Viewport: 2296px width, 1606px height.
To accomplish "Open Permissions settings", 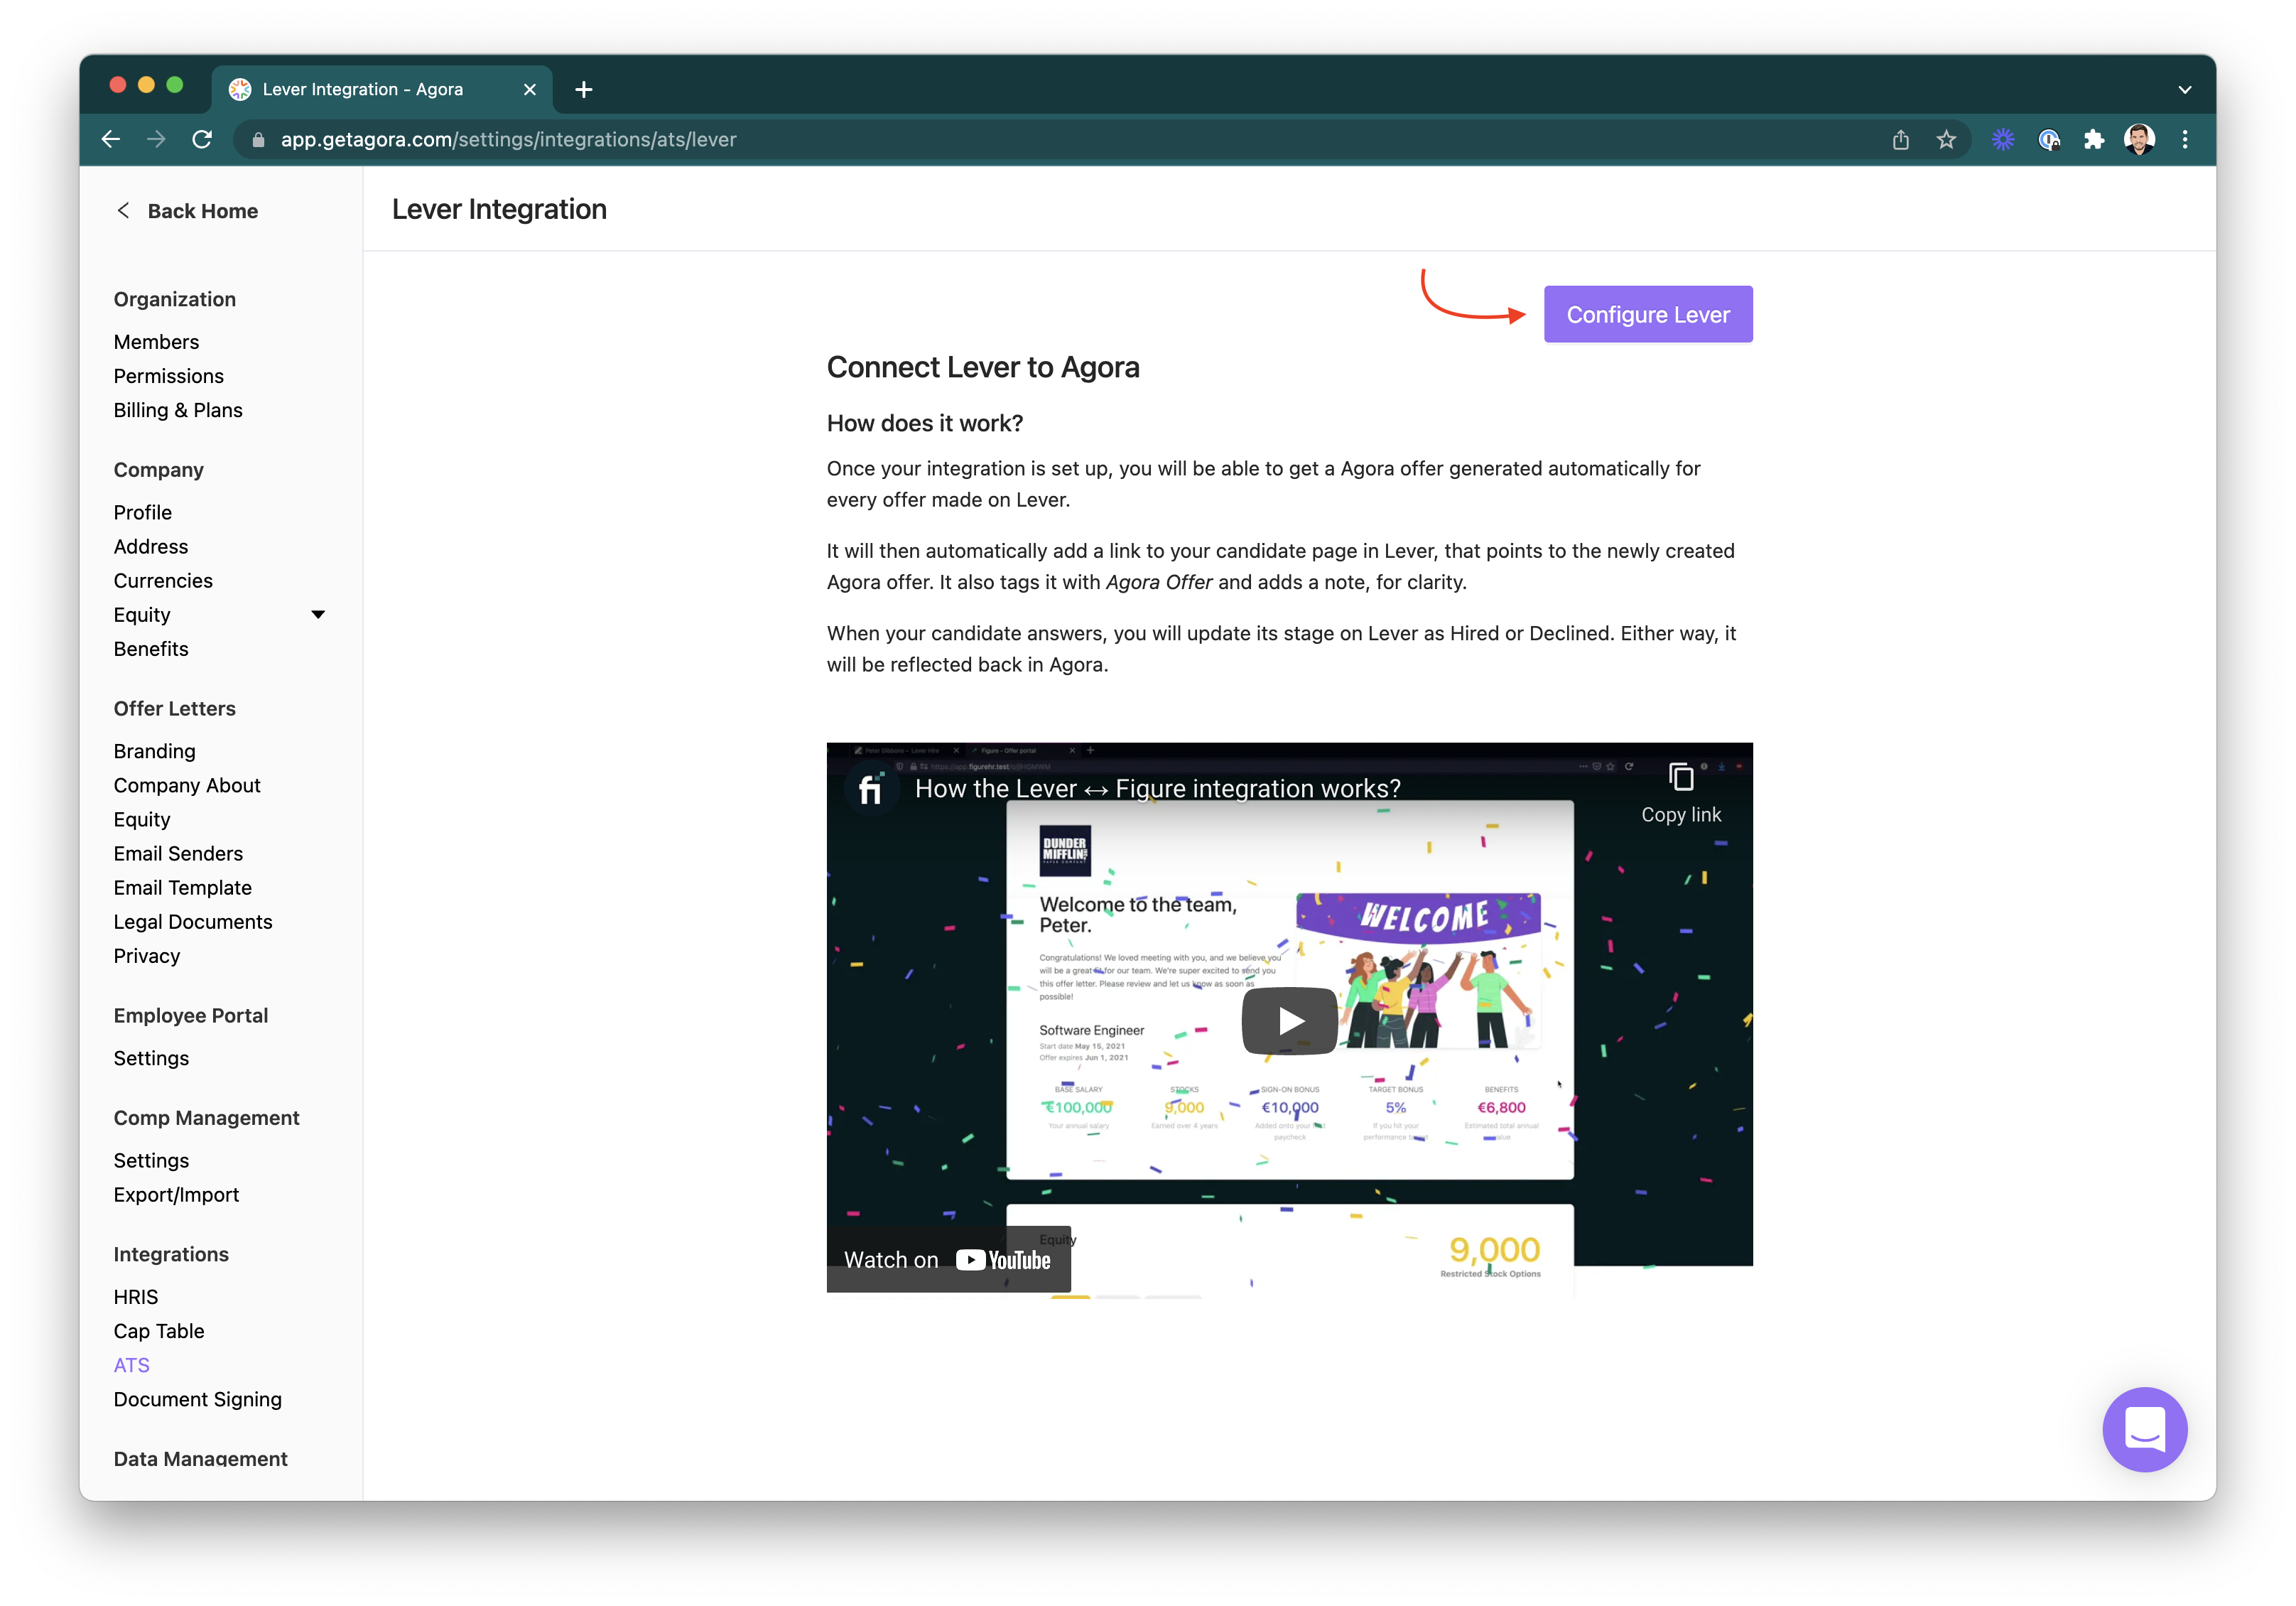I will tap(168, 376).
